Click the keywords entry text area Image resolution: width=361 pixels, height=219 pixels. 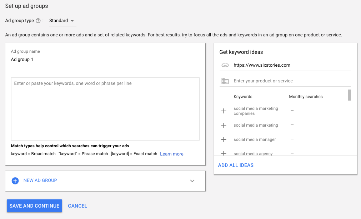click(105, 107)
